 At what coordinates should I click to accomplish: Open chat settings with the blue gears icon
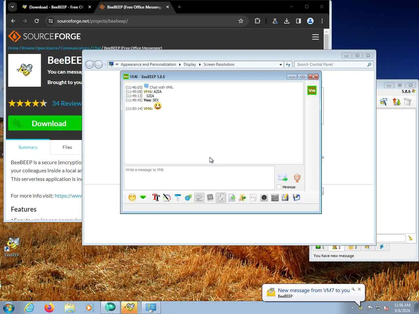click(x=189, y=198)
